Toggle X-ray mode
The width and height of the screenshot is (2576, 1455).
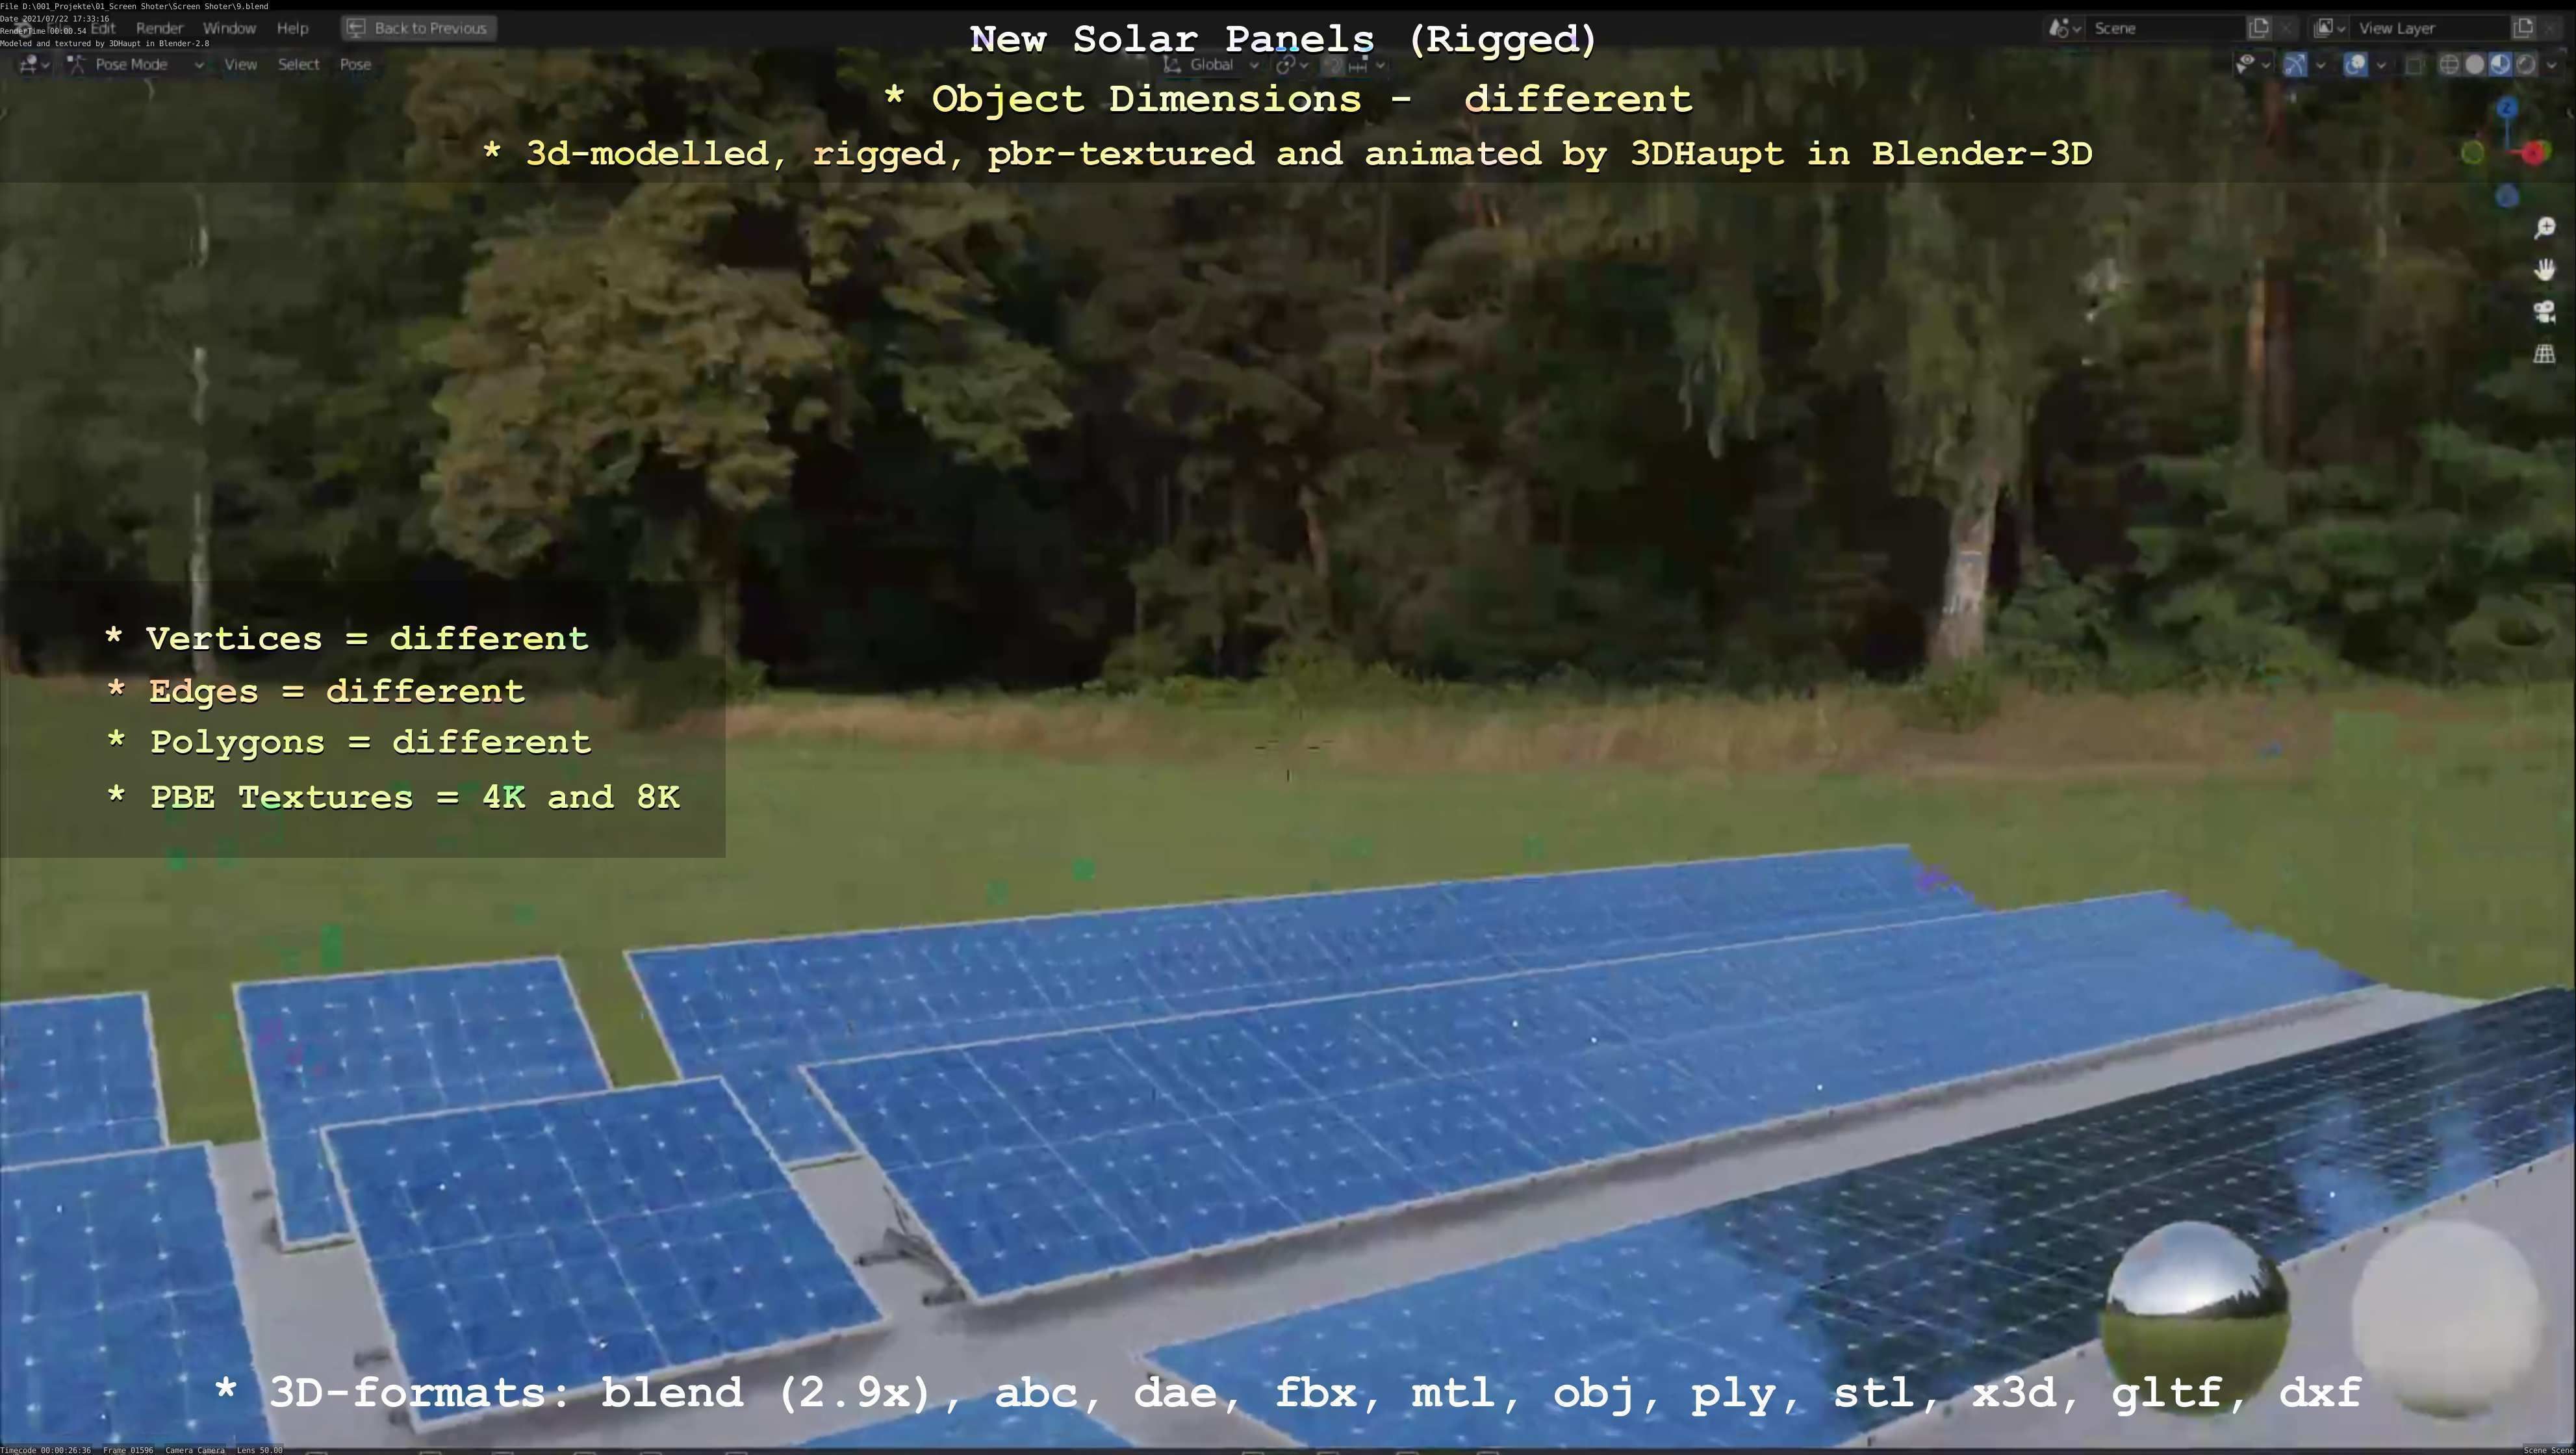[2414, 65]
